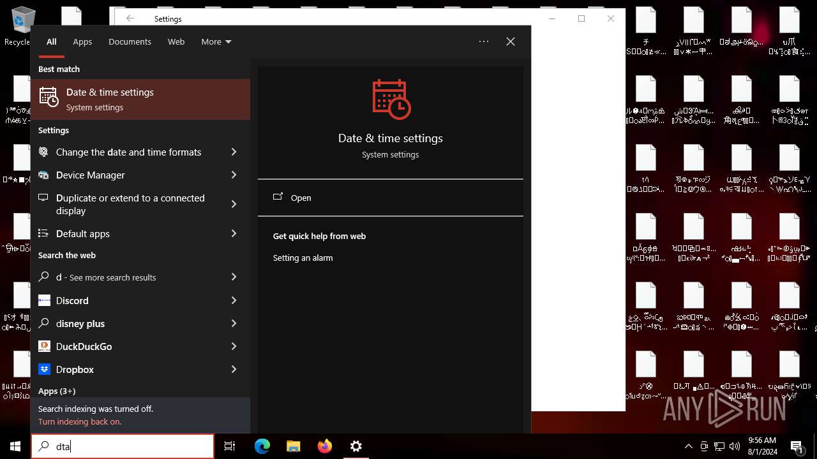Switch to Settings app on taskbar
The width and height of the screenshot is (817, 459).
[356, 446]
